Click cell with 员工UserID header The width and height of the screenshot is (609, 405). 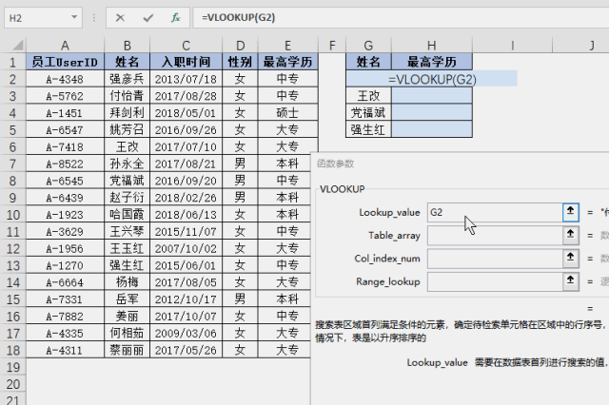click(x=65, y=62)
